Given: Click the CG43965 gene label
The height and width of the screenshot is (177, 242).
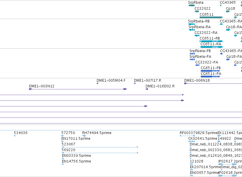Looking at the screenshot, I should click(x=228, y=3).
